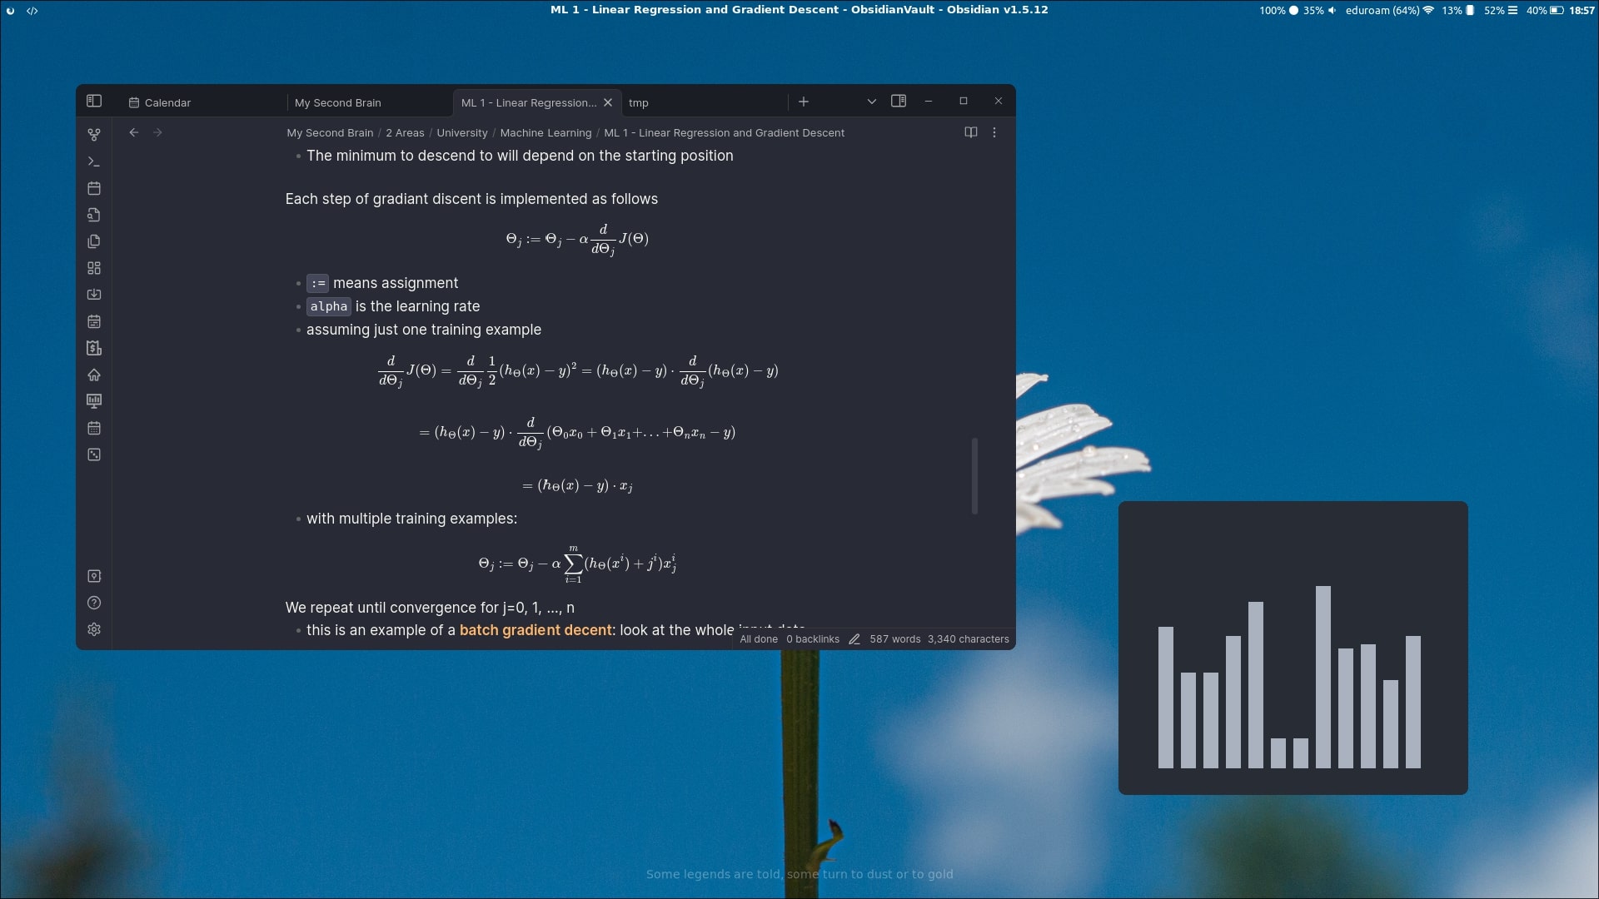The width and height of the screenshot is (1599, 899).
Task: Click the settings gear icon in sidebar
Action: tap(93, 629)
